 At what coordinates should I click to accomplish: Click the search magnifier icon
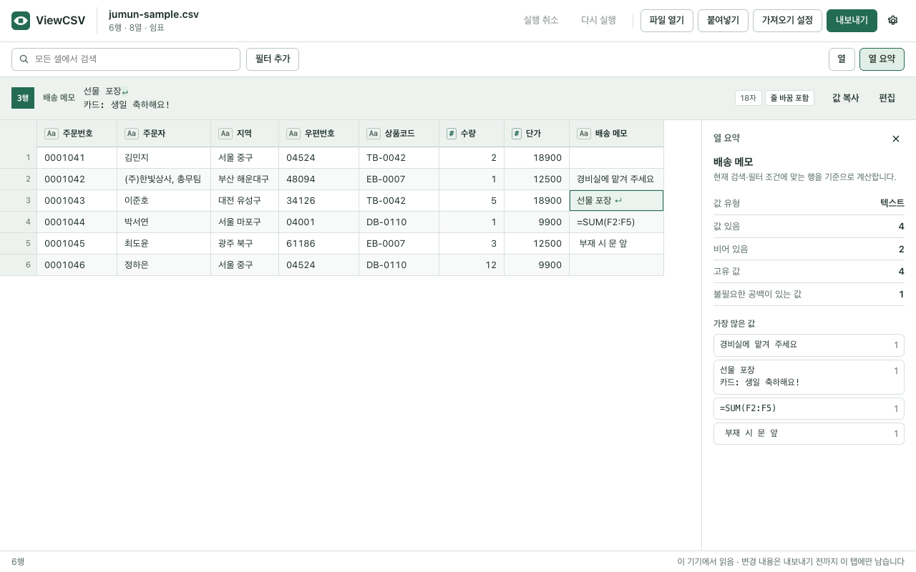[24, 59]
